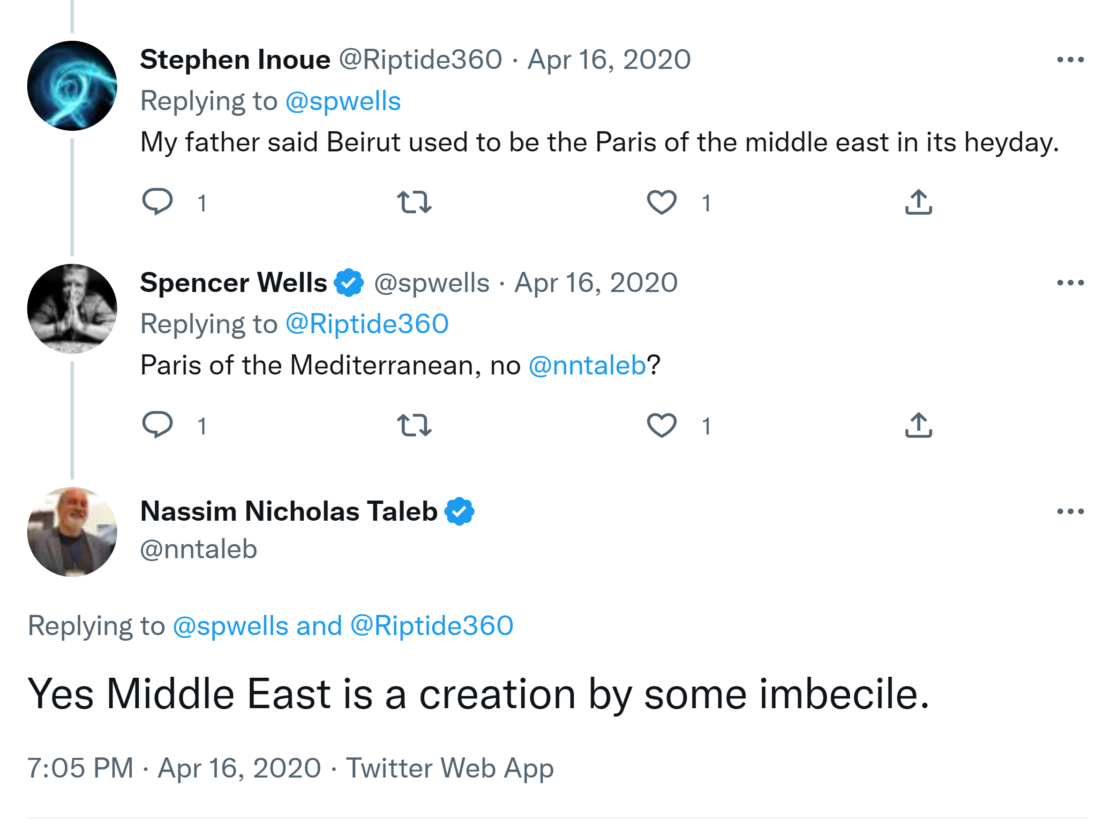Retweet Spencer Wells' Mediterranean tweet
The image size is (1103, 838).
click(x=414, y=425)
